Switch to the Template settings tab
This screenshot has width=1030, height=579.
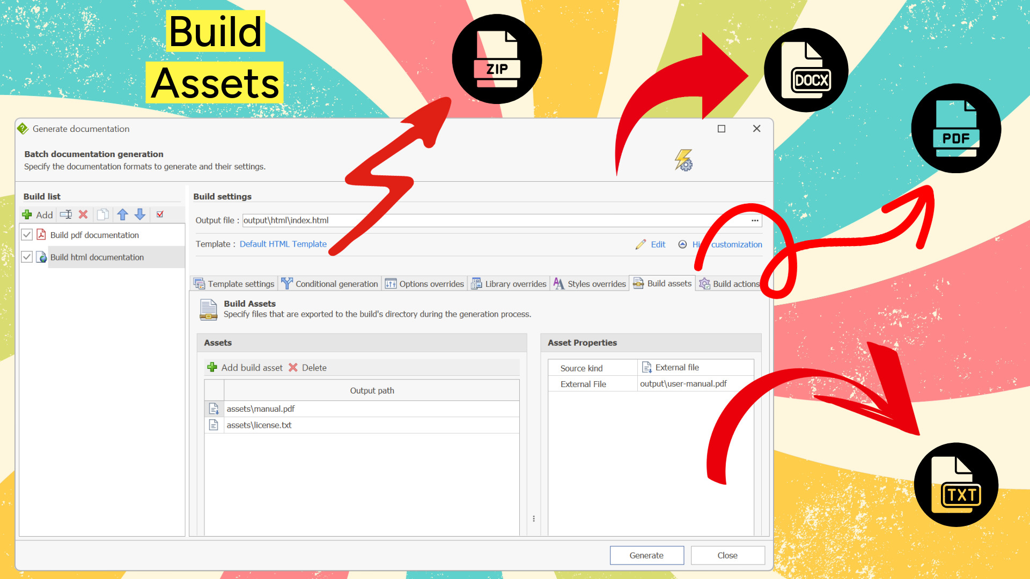(234, 284)
